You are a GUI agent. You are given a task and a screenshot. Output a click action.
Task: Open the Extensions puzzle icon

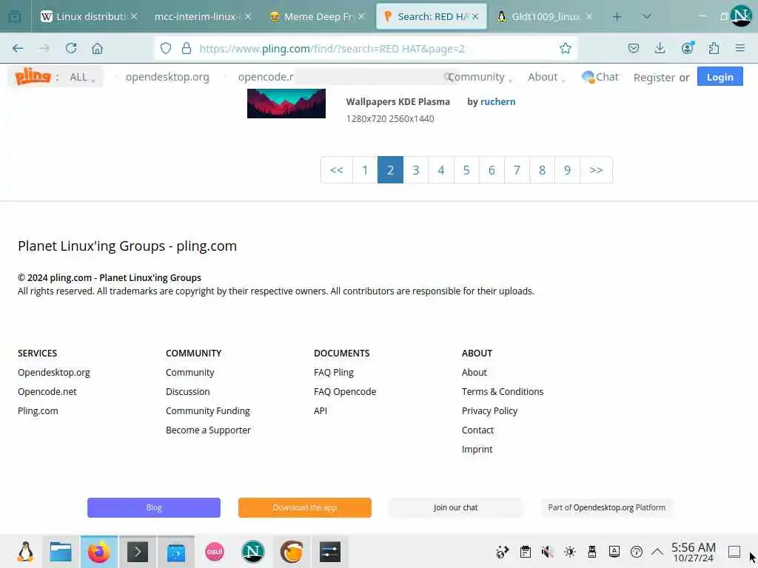click(714, 48)
